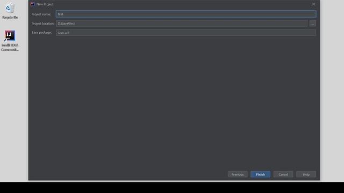The width and height of the screenshot is (344, 193).
Task: Click into the Base package field
Action: point(186,33)
